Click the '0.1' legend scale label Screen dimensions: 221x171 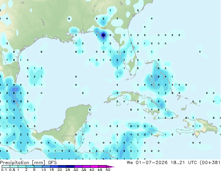click(4, 170)
